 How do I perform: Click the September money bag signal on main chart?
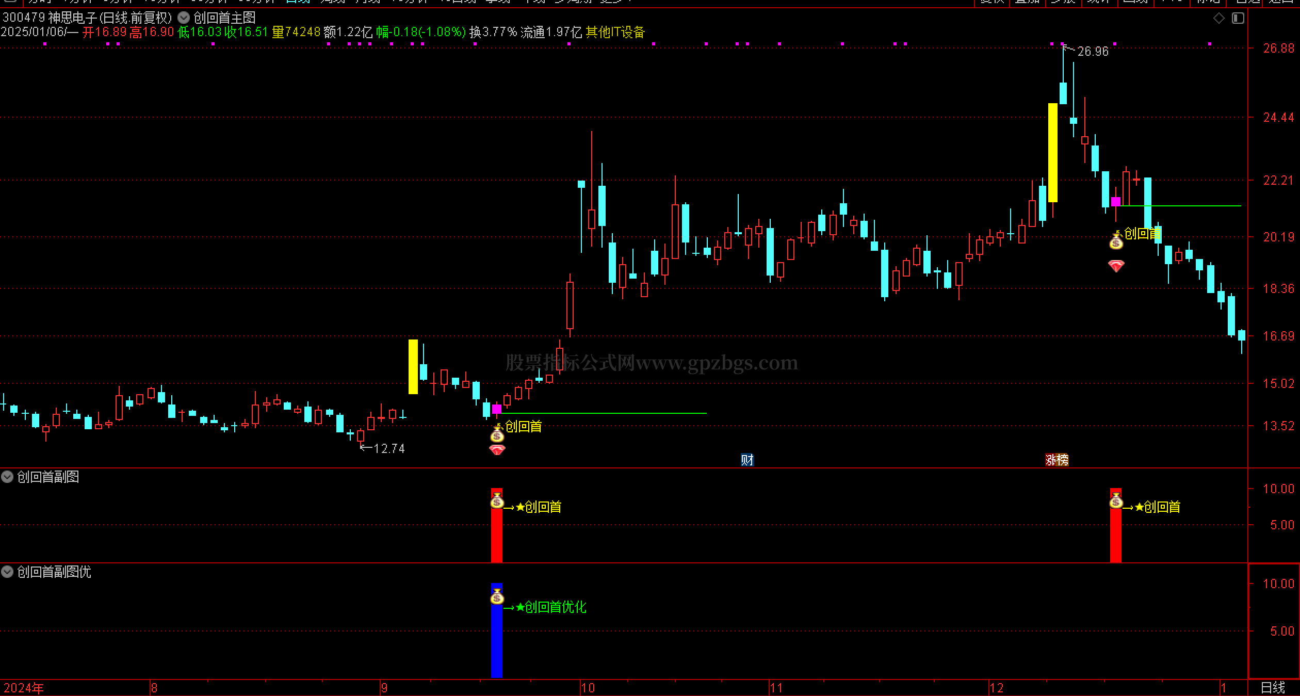pyautogui.click(x=497, y=433)
